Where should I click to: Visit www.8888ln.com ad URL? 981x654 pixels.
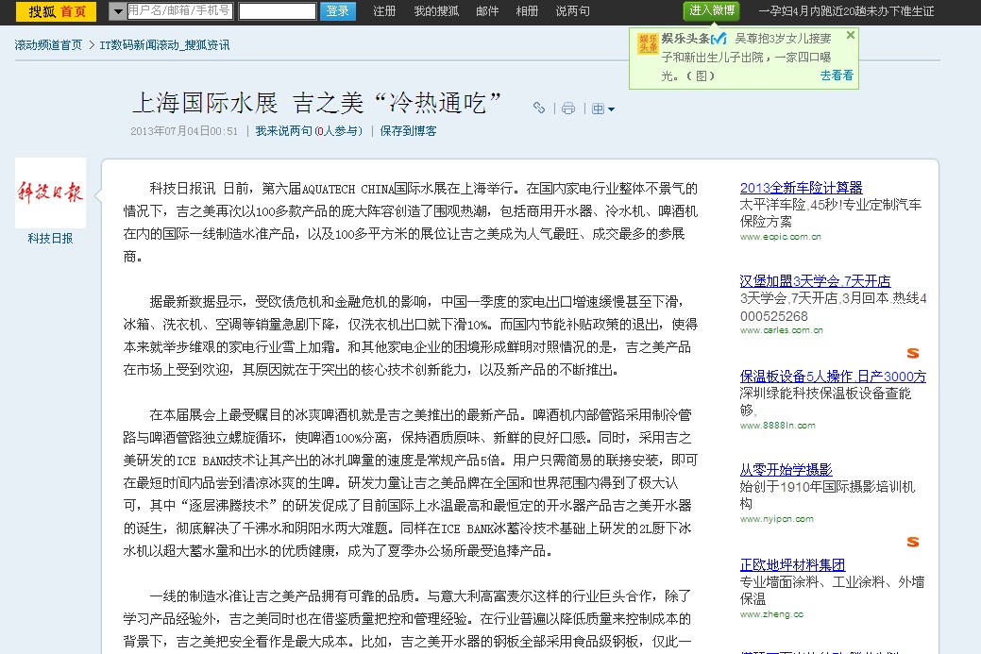coord(778,426)
